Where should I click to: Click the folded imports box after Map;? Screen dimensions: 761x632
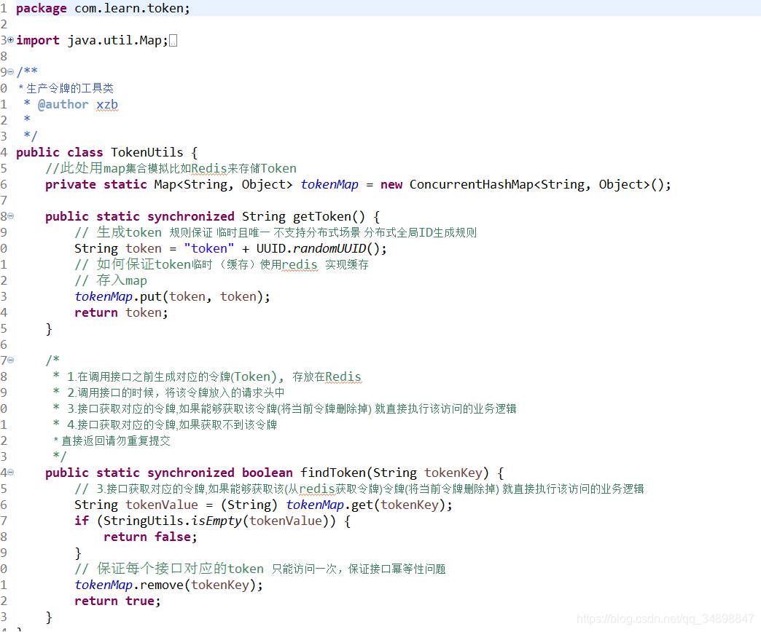point(173,40)
